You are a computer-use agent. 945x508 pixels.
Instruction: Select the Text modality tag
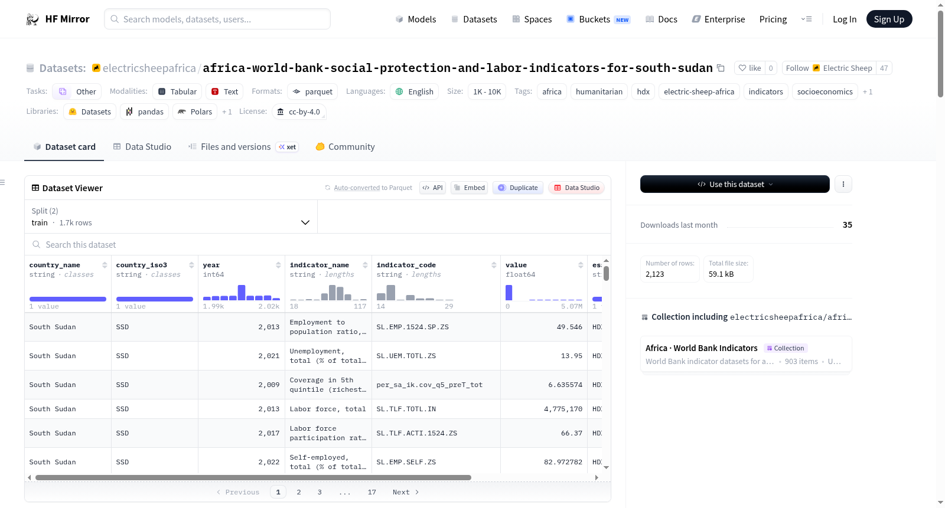pyautogui.click(x=224, y=91)
